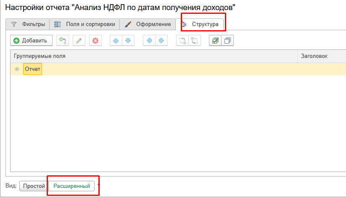Switch to the Formatting tab

(148, 24)
